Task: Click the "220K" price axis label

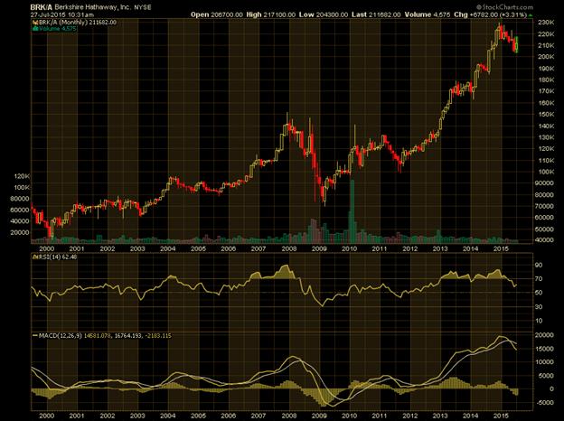Action: point(546,33)
